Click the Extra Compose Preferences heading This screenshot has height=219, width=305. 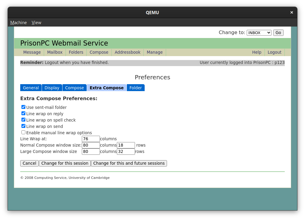tap(59, 99)
